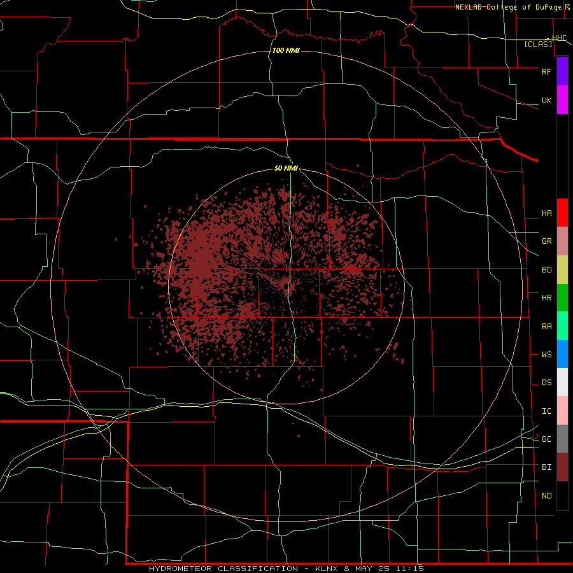Click the HA red legend swatch
573x573 pixels.
562,213
